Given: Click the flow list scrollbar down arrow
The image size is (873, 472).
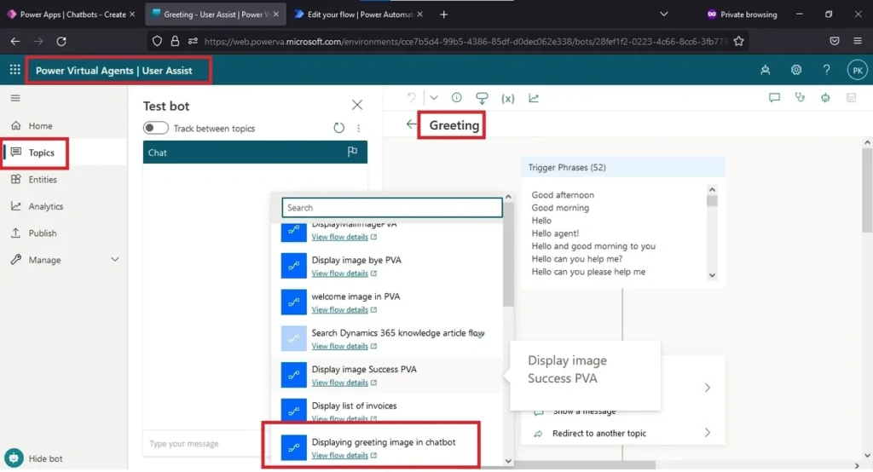Looking at the screenshot, I should pyautogui.click(x=508, y=461).
